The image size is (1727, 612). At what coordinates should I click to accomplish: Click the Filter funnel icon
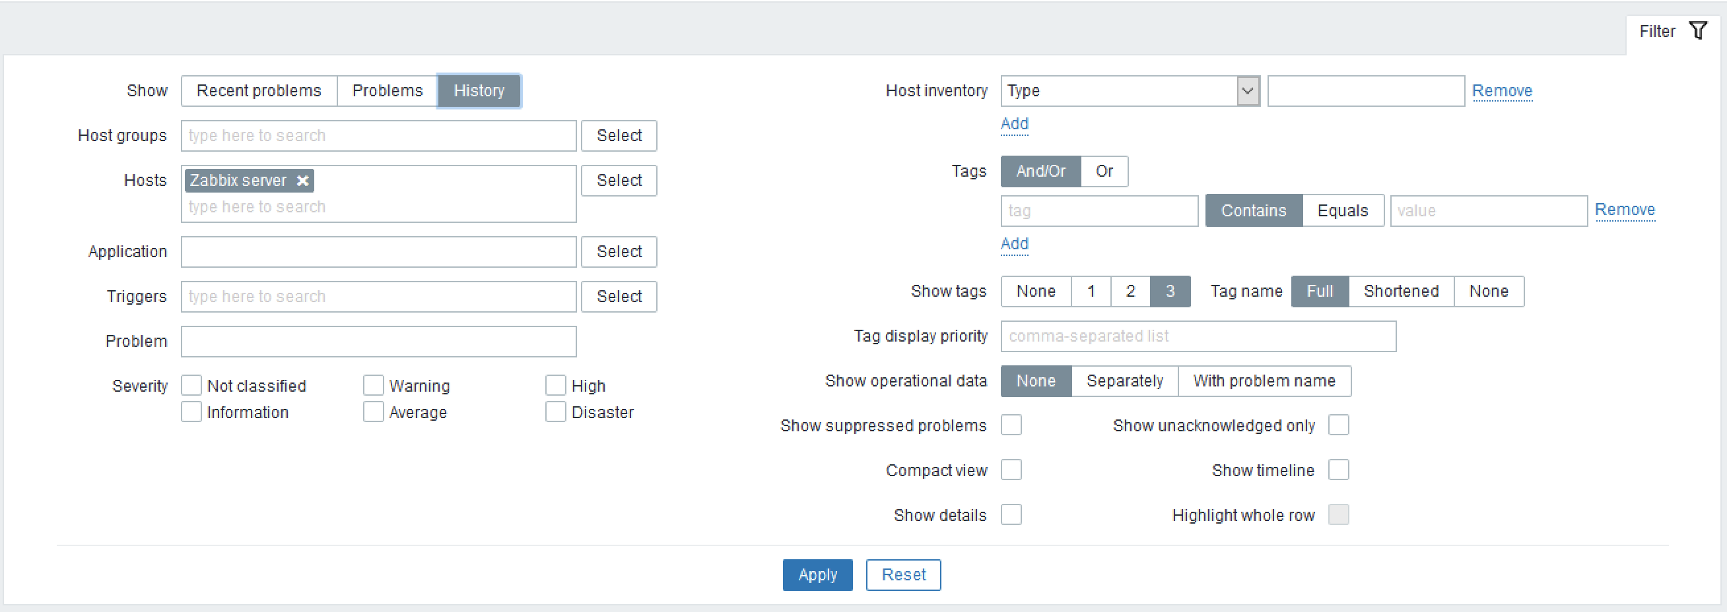tap(1697, 31)
